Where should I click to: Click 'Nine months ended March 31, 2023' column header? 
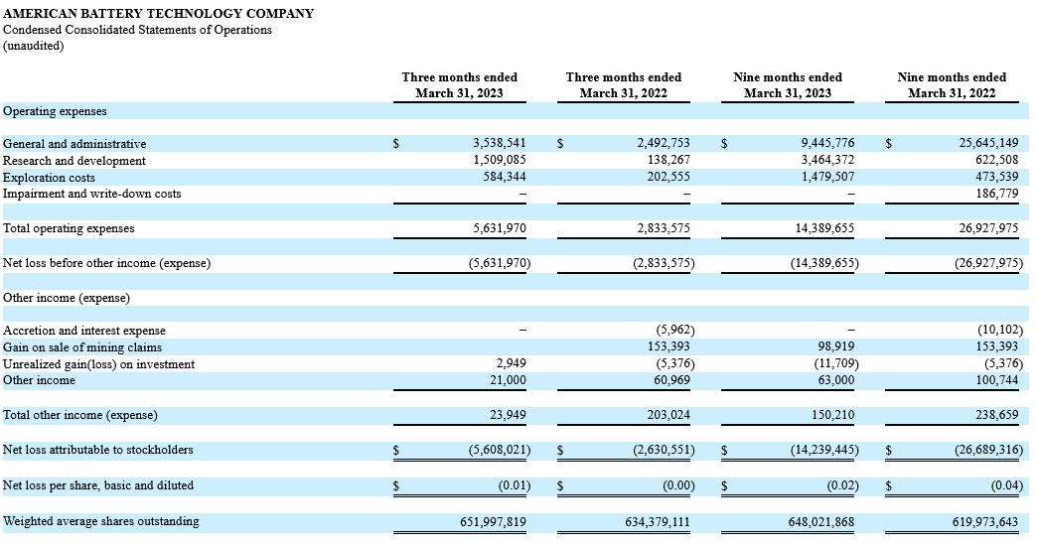788,85
